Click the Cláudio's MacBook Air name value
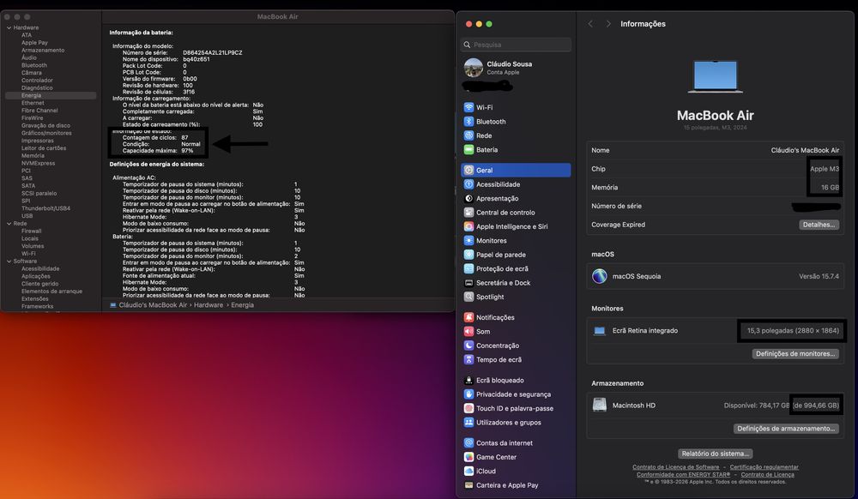This screenshot has width=858, height=499. (805, 150)
